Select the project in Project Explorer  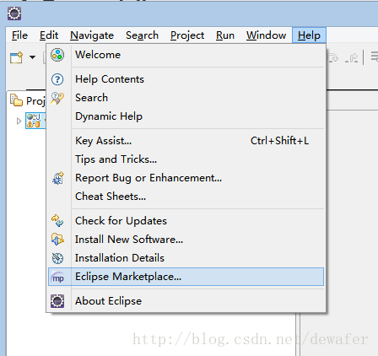35,121
